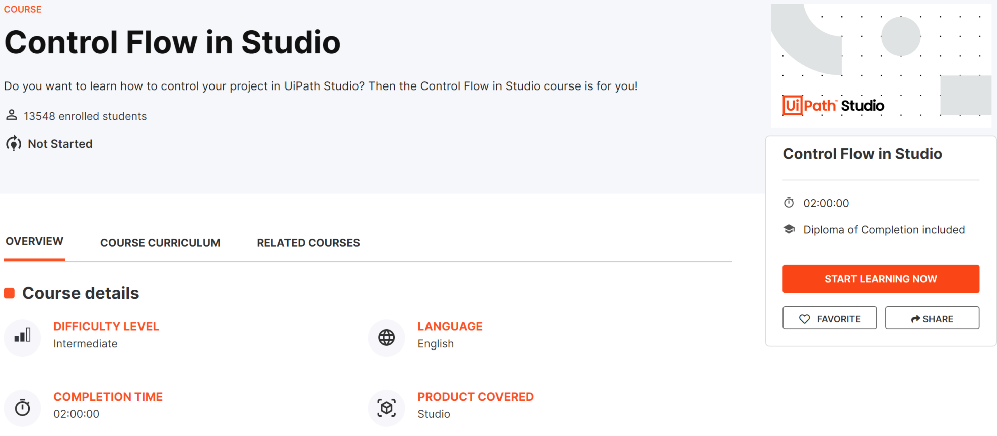Click the COURSE label above the title
Image resolution: width=997 pixels, height=436 pixels.
pyautogui.click(x=22, y=9)
